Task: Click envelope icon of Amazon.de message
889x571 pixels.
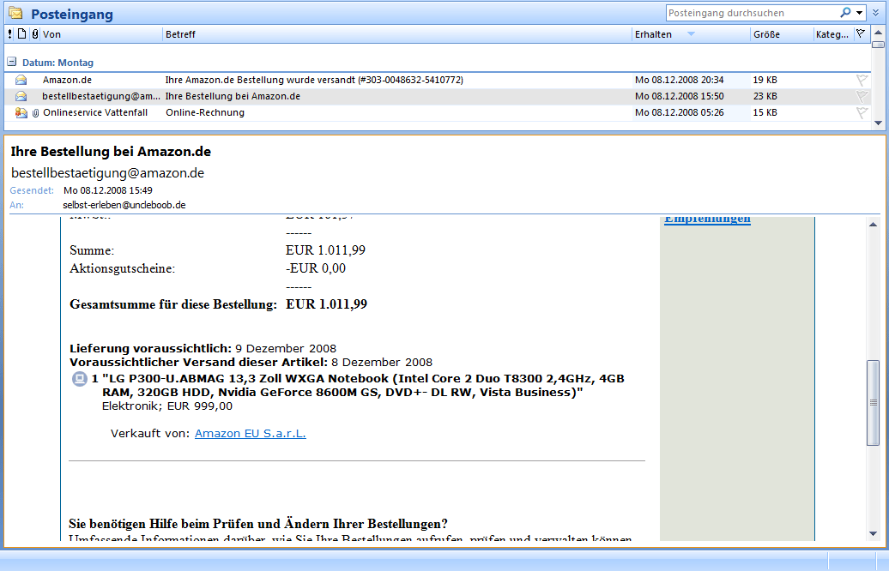Action: pyautogui.click(x=21, y=80)
